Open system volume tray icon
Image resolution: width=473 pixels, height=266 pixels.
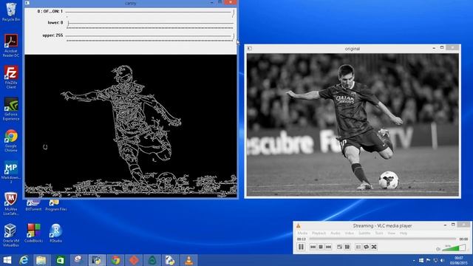[443, 260]
